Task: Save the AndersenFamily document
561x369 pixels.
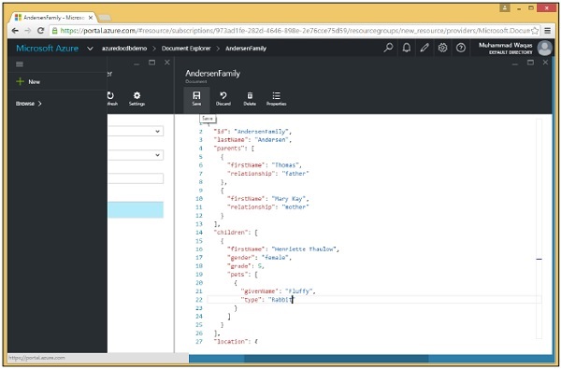Action: point(196,99)
